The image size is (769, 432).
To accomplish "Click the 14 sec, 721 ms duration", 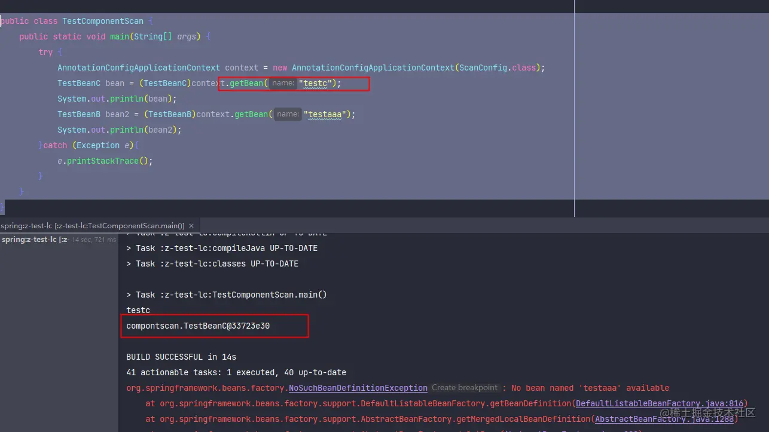I will (94, 240).
